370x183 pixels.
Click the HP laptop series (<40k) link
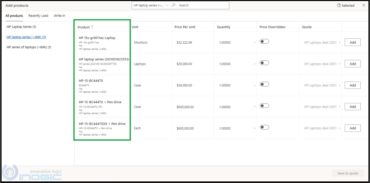26,37
